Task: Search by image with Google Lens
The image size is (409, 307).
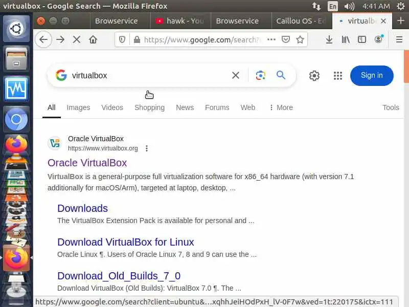Action: click(x=260, y=75)
